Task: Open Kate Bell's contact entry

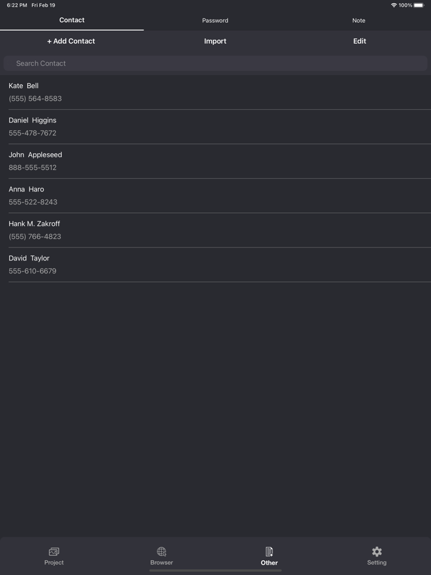Action: [x=216, y=92]
